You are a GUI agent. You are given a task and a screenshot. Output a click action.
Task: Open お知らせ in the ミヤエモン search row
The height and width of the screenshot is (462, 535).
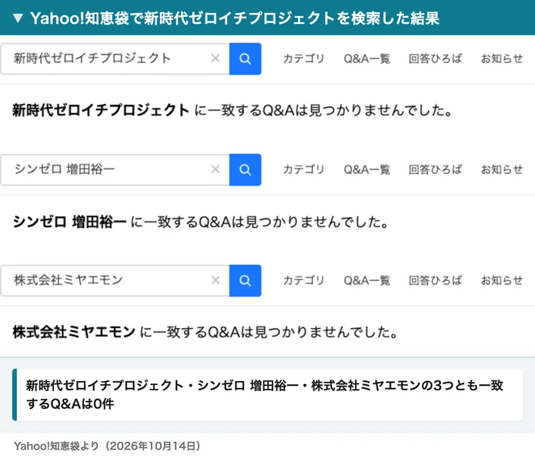click(502, 280)
